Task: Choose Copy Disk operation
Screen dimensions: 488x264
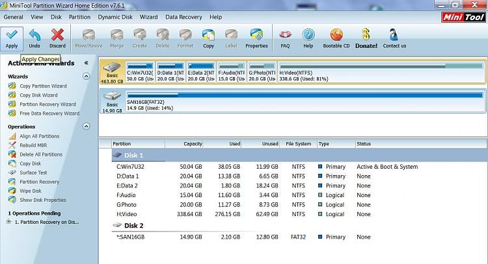Action: 30,163
